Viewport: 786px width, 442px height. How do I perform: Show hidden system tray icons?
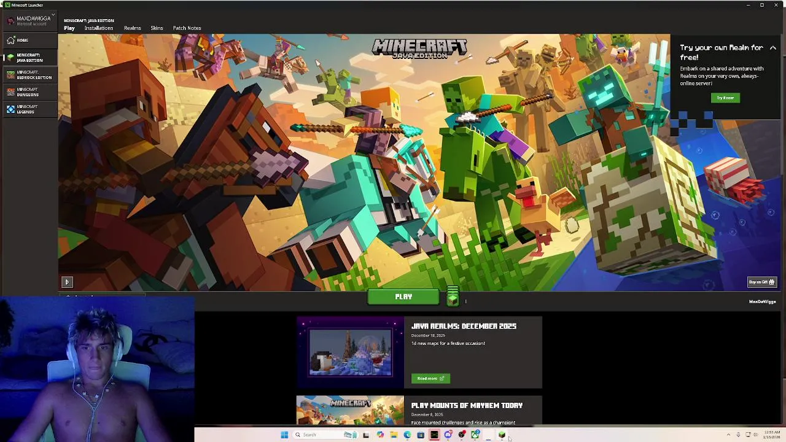(729, 435)
